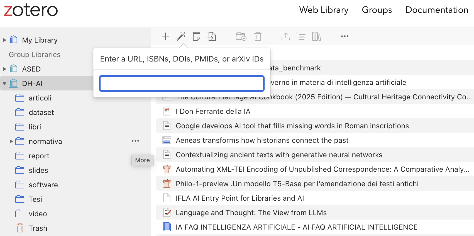Select 'Language and Thought: The View from LLMs'
The image size is (474, 236).
tap(315, 212)
